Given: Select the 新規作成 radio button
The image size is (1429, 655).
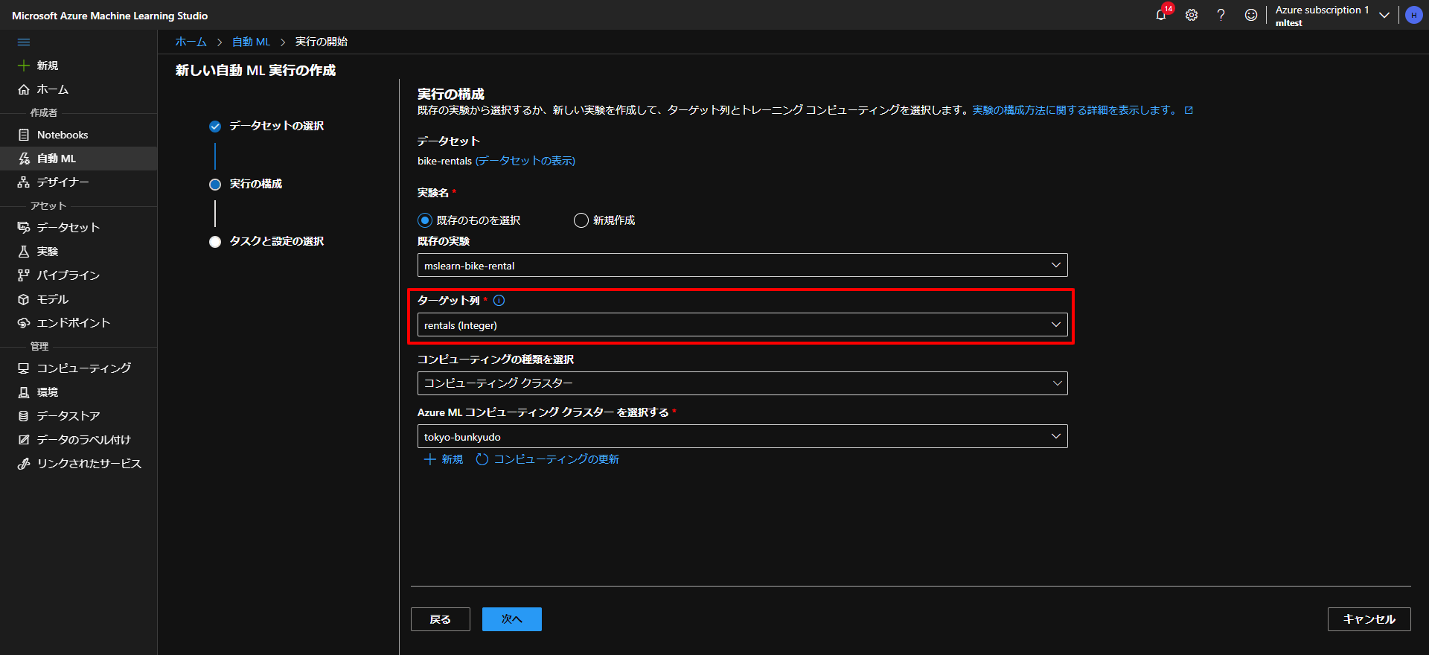Looking at the screenshot, I should 581,220.
